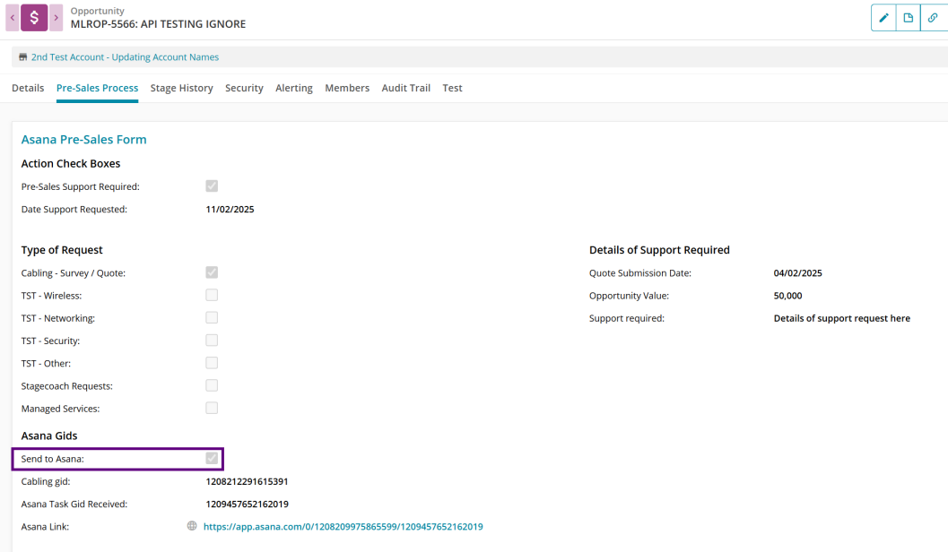Tick the Stagecoach Requests checkbox
The width and height of the screenshot is (948, 552).
pyautogui.click(x=212, y=385)
